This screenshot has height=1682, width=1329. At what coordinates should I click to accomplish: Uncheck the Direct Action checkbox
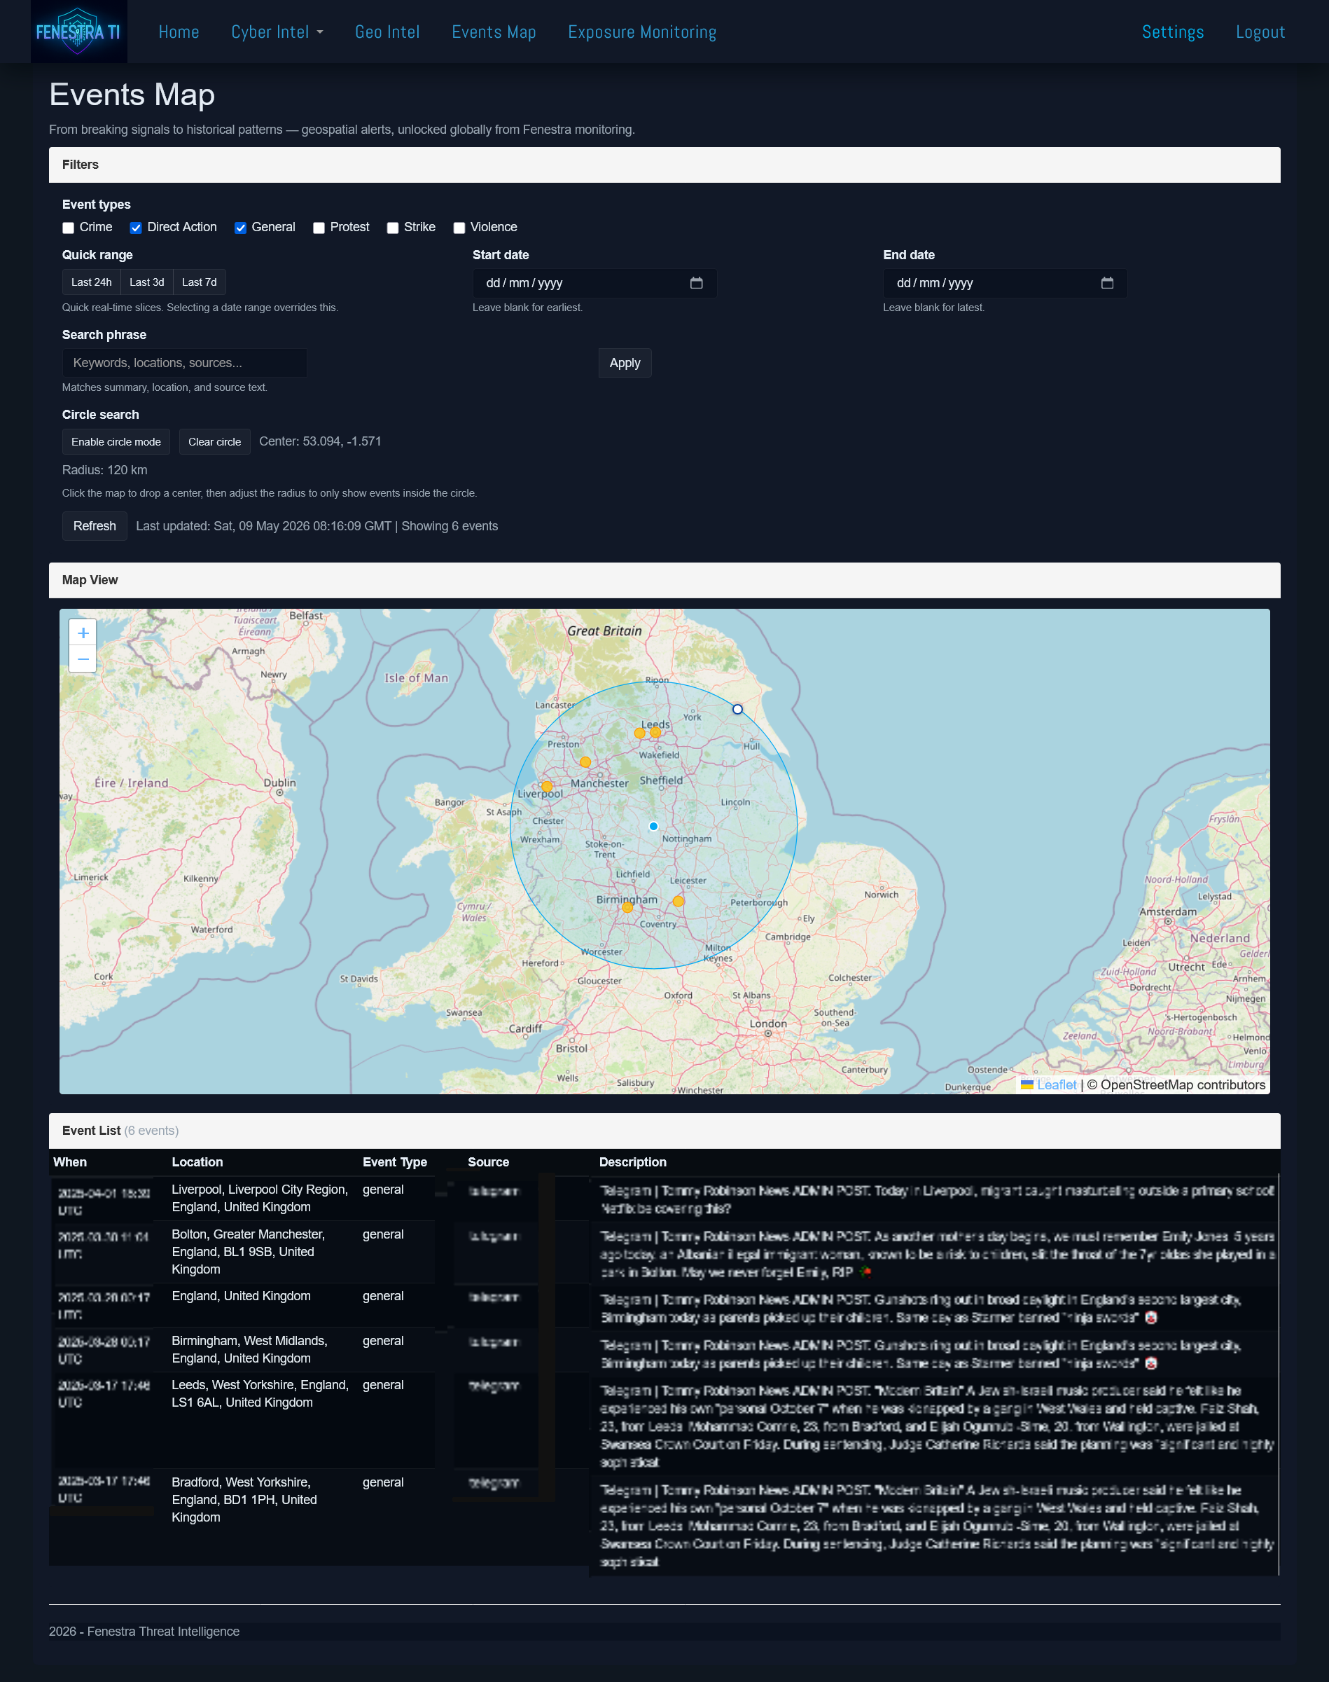click(136, 227)
